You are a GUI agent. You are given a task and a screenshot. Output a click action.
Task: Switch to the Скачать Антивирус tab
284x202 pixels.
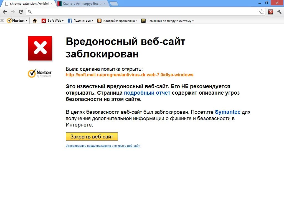coord(82,4)
